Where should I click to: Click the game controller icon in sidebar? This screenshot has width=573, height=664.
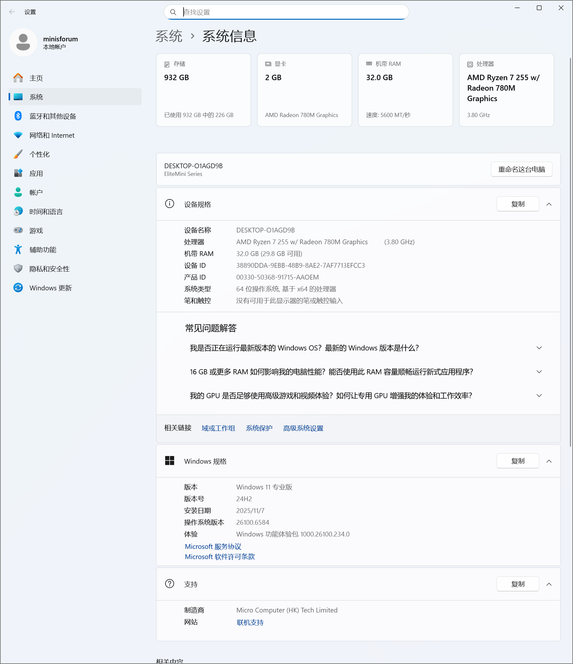tap(18, 231)
